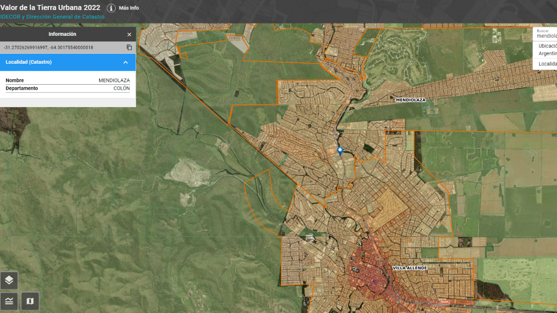This screenshot has height=313, width=557.
Task: Select the Localidad search suggestion
Action: pyautogui.click(x=547, y=64)
